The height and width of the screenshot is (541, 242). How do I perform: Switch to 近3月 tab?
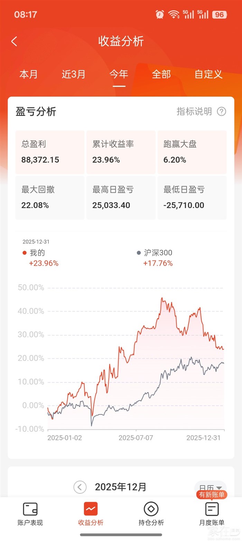73,74
